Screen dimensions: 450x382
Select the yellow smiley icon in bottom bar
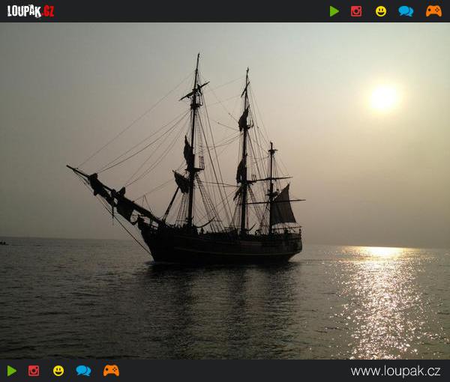point(58,371)
